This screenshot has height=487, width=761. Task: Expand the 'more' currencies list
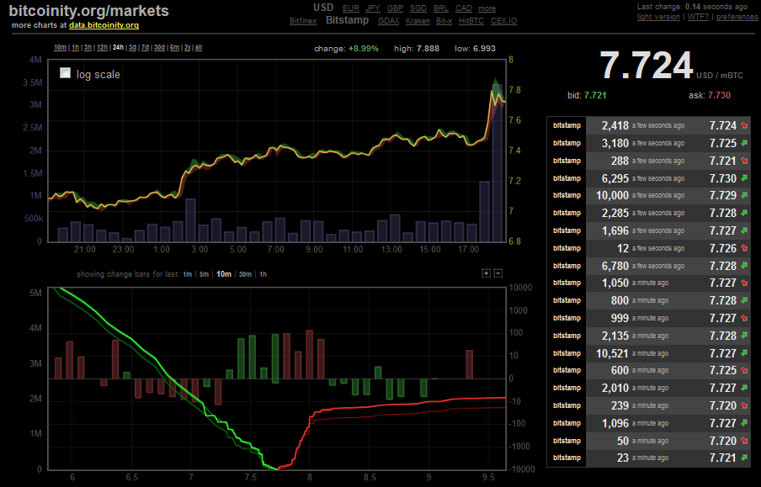coord(487,8)
